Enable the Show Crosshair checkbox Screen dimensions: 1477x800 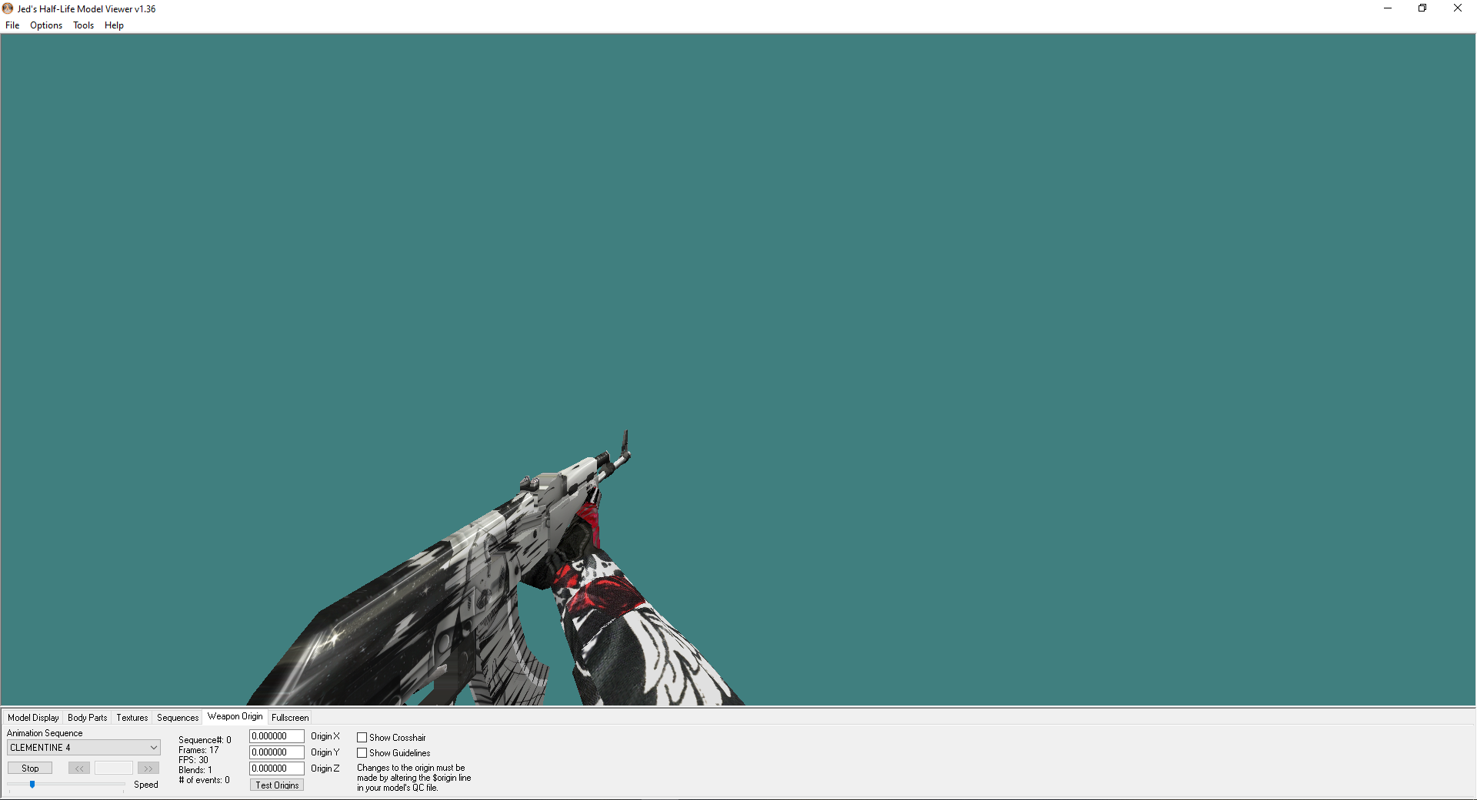[362, 738]
